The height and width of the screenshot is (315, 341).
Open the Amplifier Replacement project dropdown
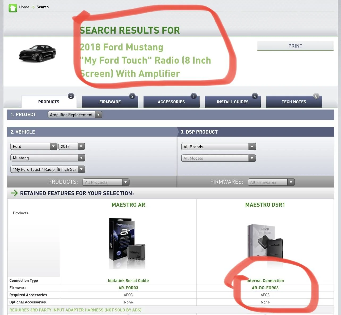click(x=75, y=115)
